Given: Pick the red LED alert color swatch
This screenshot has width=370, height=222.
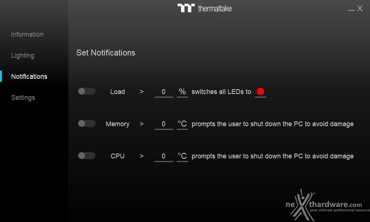Looking at the screenshot, I should 260,91.
